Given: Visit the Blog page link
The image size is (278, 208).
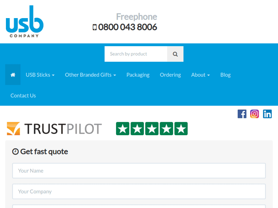Looking at the screenshot, I should (x=225, y=75).
